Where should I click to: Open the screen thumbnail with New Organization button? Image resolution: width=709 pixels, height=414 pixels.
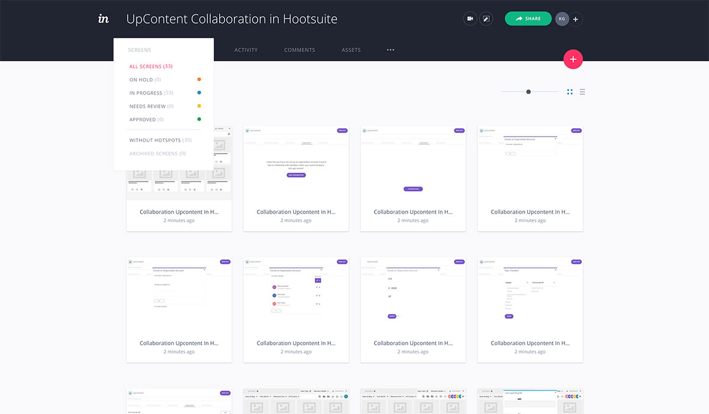coord(296,178)
